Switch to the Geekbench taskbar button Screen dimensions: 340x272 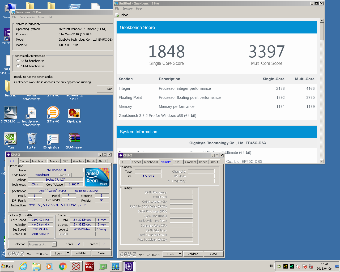point(116,266)
